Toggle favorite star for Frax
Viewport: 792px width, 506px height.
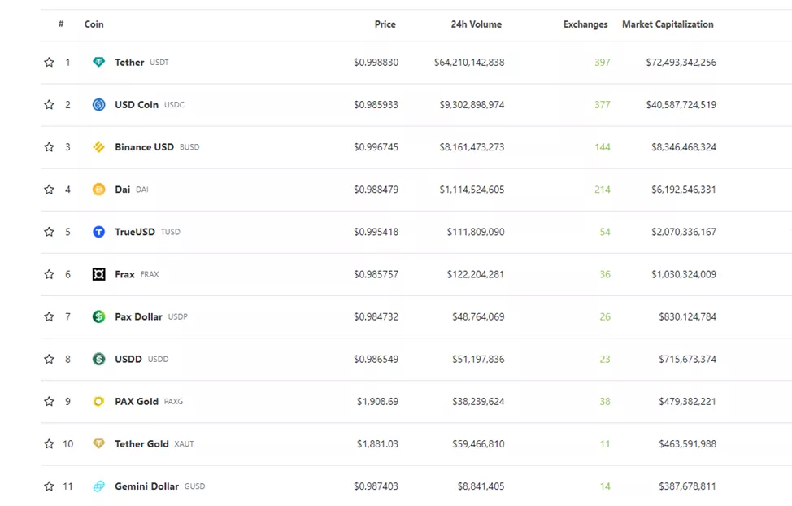(49, 274)
